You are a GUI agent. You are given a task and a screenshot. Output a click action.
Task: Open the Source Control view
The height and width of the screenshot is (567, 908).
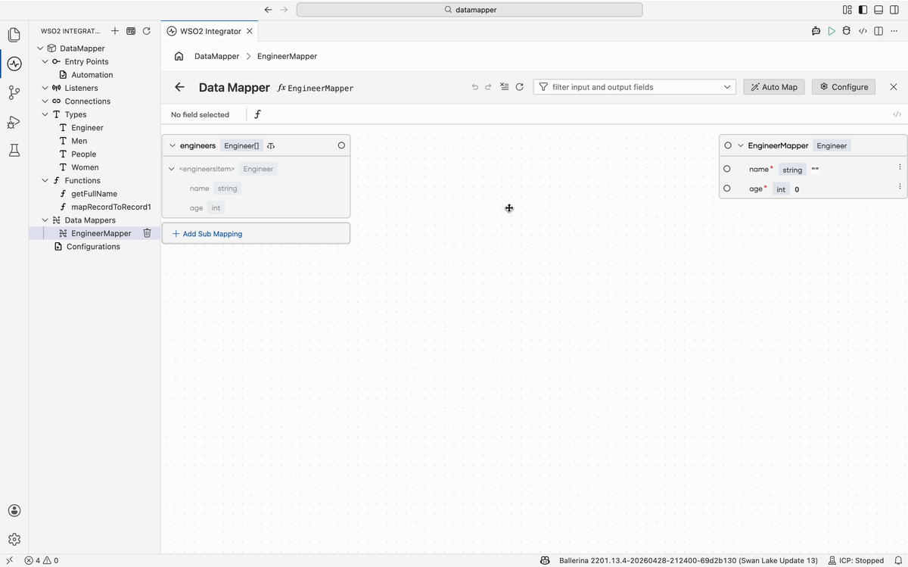(14, 92)
